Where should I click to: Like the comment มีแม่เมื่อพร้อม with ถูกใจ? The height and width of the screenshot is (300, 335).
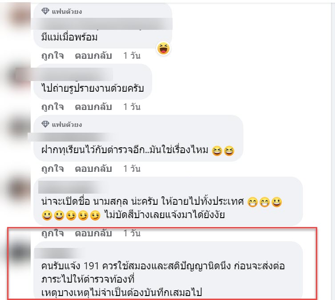tap(52, 56)
